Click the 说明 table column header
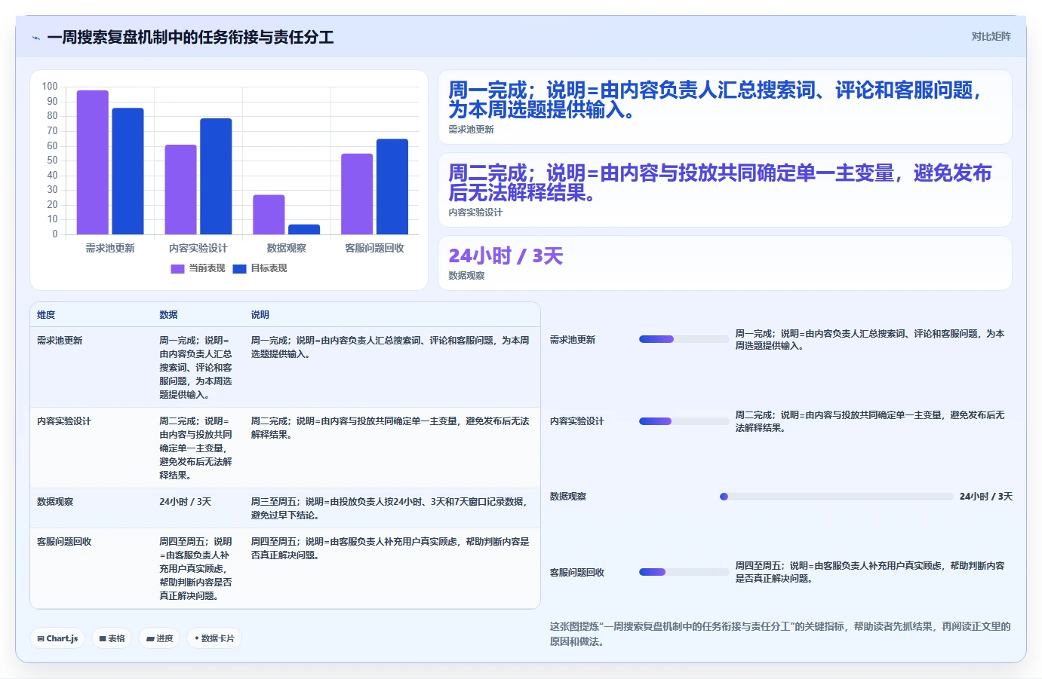Viewport: 1042px width, 679px height. click(260, 315)
